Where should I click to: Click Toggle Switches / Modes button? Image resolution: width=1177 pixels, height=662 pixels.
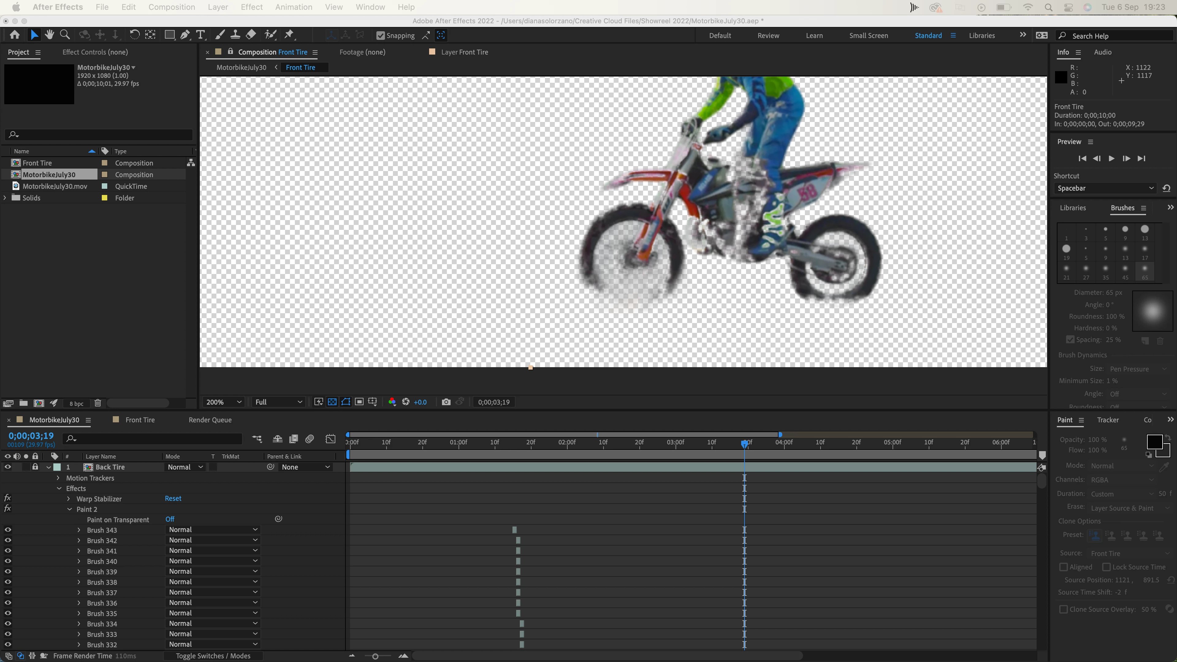(213, 656)
